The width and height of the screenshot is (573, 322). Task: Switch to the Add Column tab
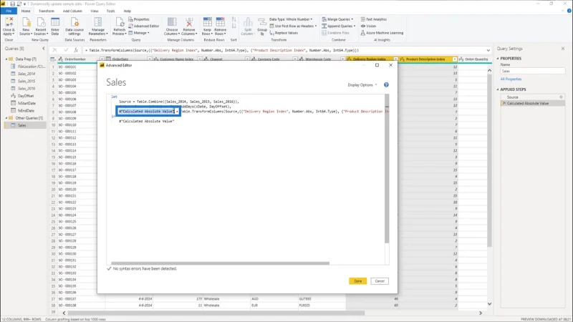[x=72, y=11]
